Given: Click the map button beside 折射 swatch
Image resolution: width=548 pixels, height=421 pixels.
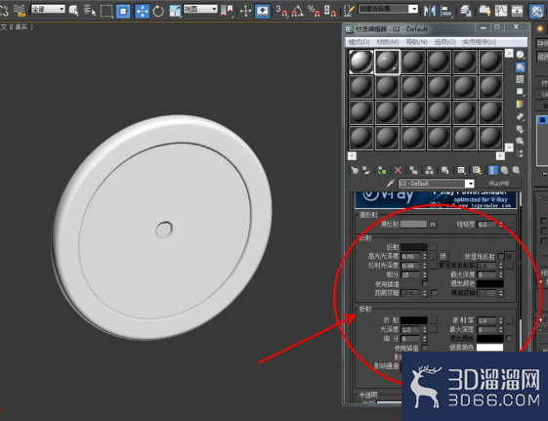Looking at the screenshot, I should point(434,320).
